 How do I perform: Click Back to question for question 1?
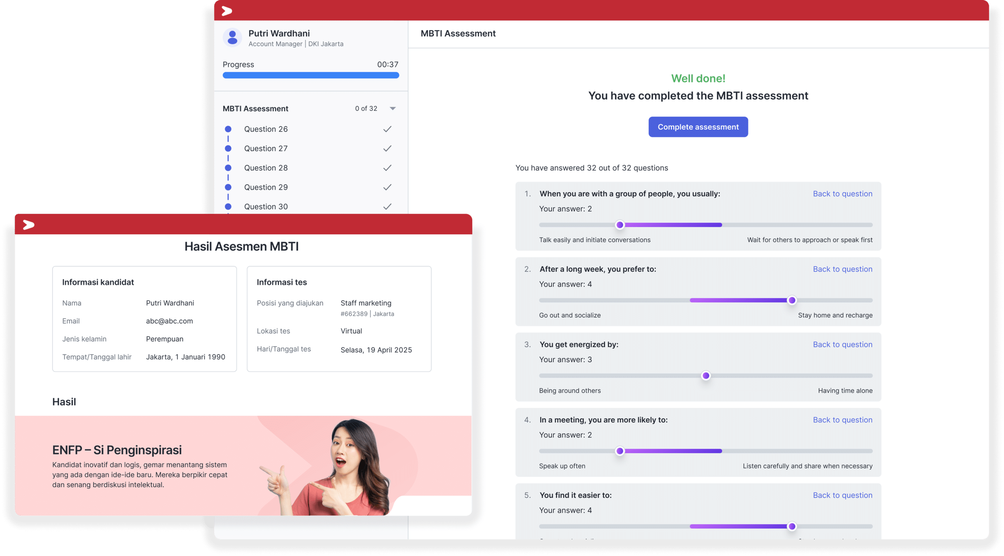pos(842,194)
